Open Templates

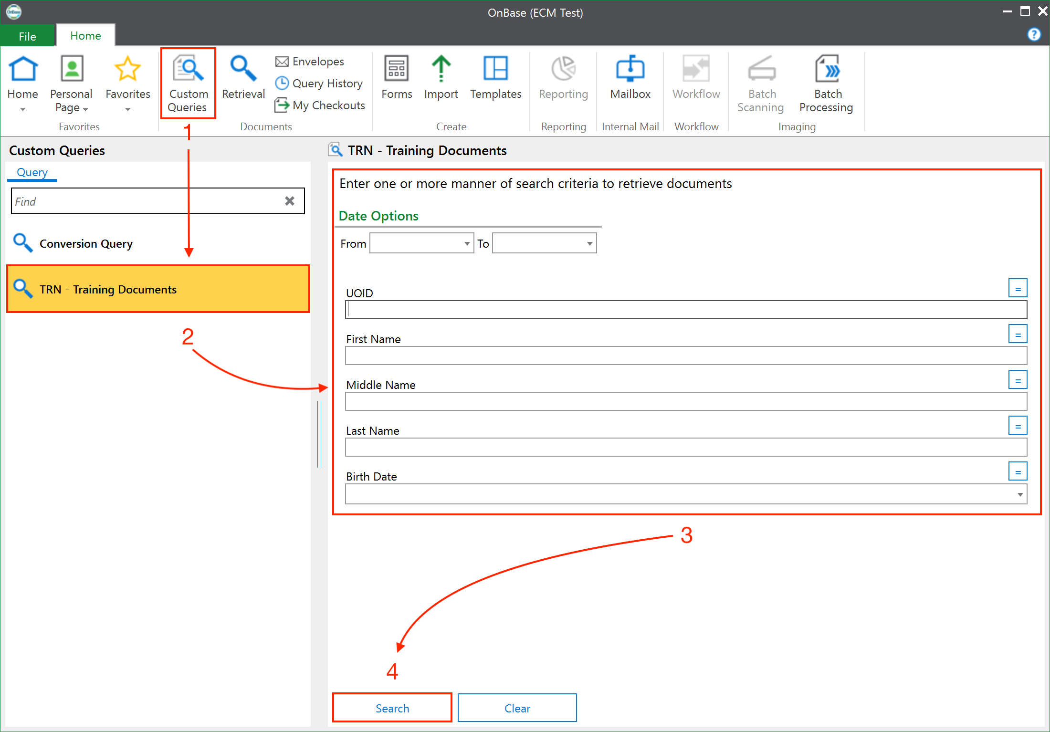click(x=495, y=77)
